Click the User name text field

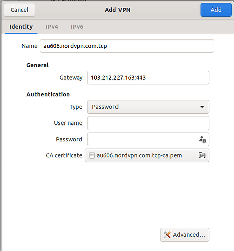click(x=148, y=123)
